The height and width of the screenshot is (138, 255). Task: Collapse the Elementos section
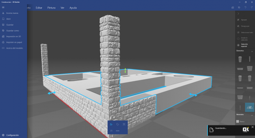coord(252,51)
